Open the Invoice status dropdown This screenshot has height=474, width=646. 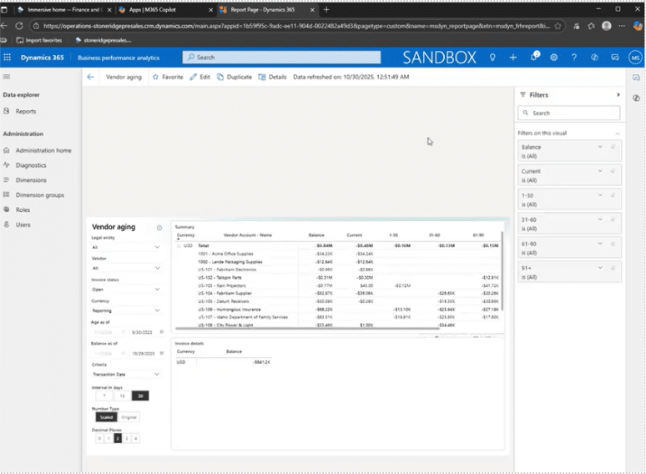126,290
